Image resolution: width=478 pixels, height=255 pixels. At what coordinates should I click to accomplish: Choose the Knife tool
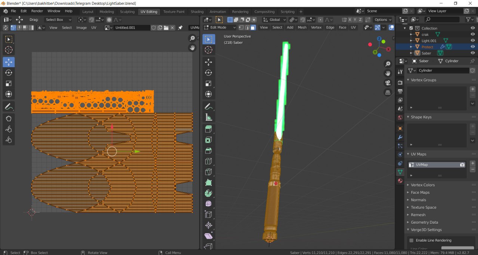[209, 172]
